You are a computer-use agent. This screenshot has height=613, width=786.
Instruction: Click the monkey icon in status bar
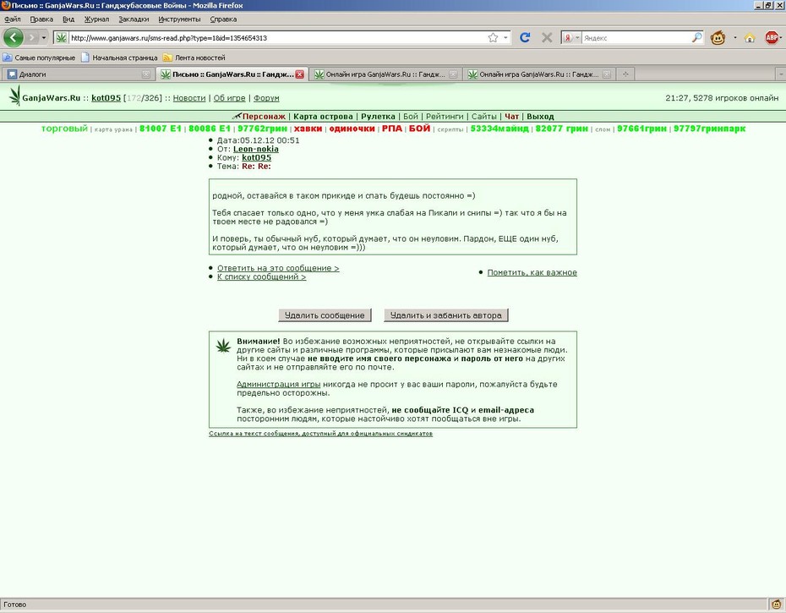click(x=776, y=605)
